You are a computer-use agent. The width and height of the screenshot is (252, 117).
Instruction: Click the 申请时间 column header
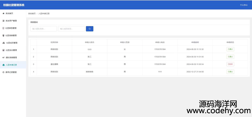195,42
